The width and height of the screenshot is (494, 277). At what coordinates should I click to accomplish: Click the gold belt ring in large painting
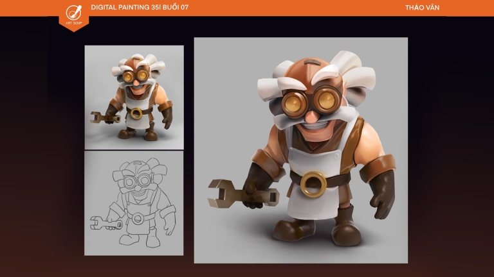click(313, 184)
